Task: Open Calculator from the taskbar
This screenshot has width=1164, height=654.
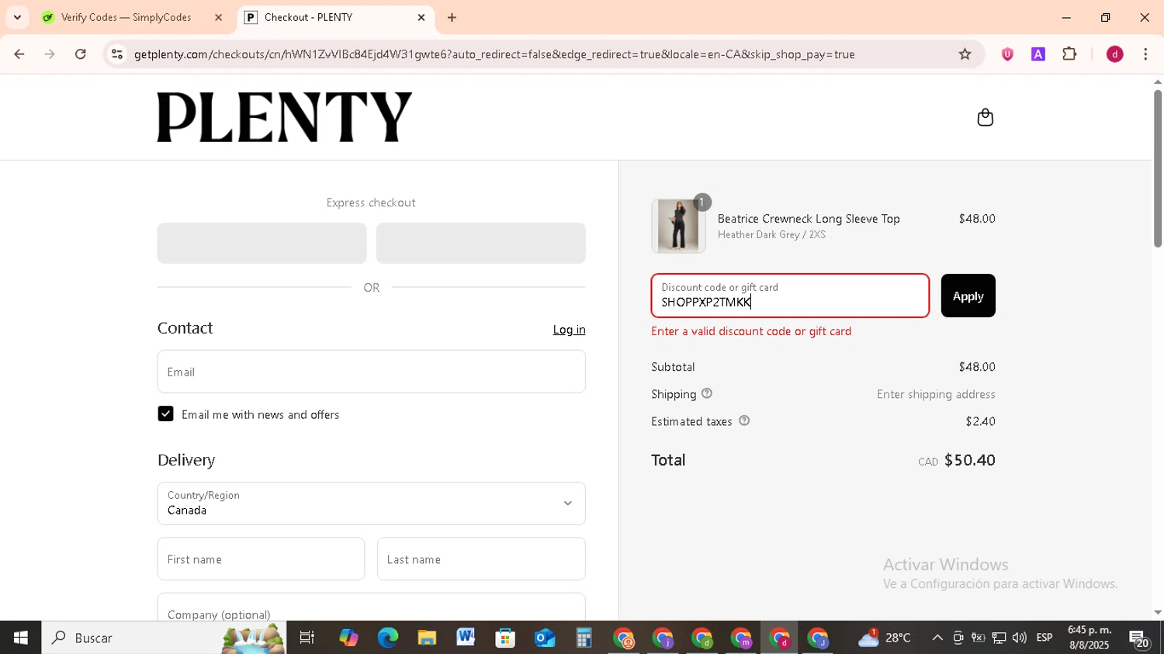Action: (x=584, y=638)
